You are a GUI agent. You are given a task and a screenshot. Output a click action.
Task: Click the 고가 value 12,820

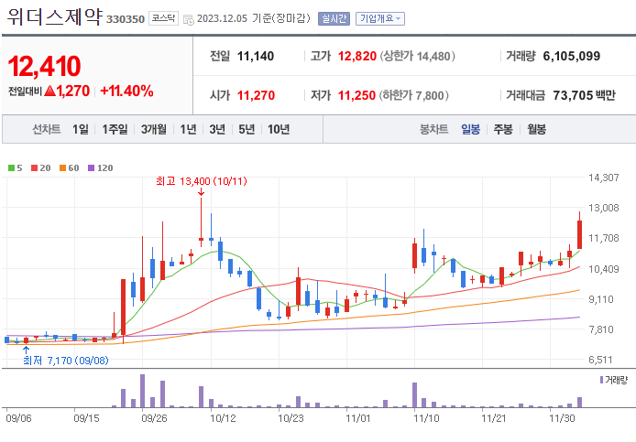[357, 56]
